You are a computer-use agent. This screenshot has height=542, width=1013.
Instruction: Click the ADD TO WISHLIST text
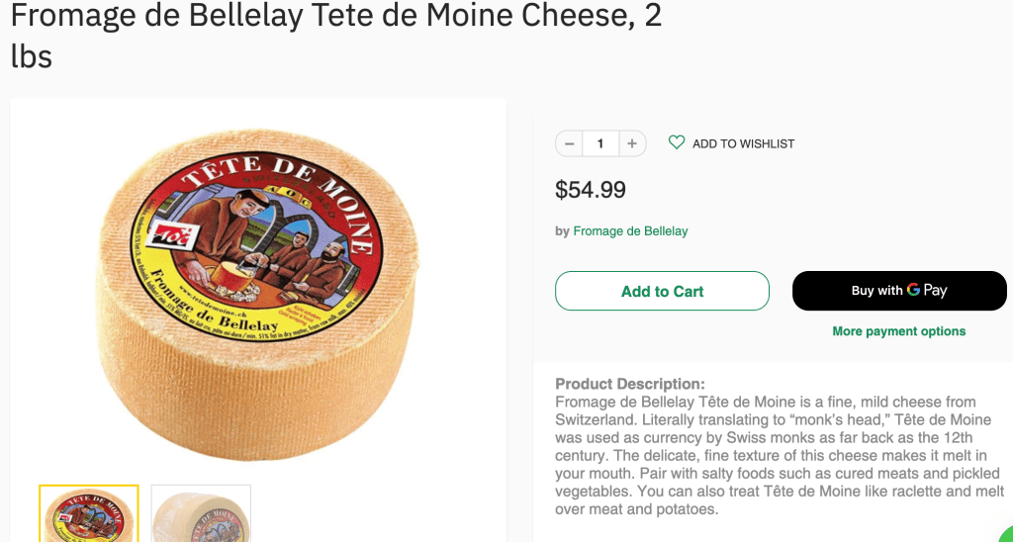click(x=743, y=143)
